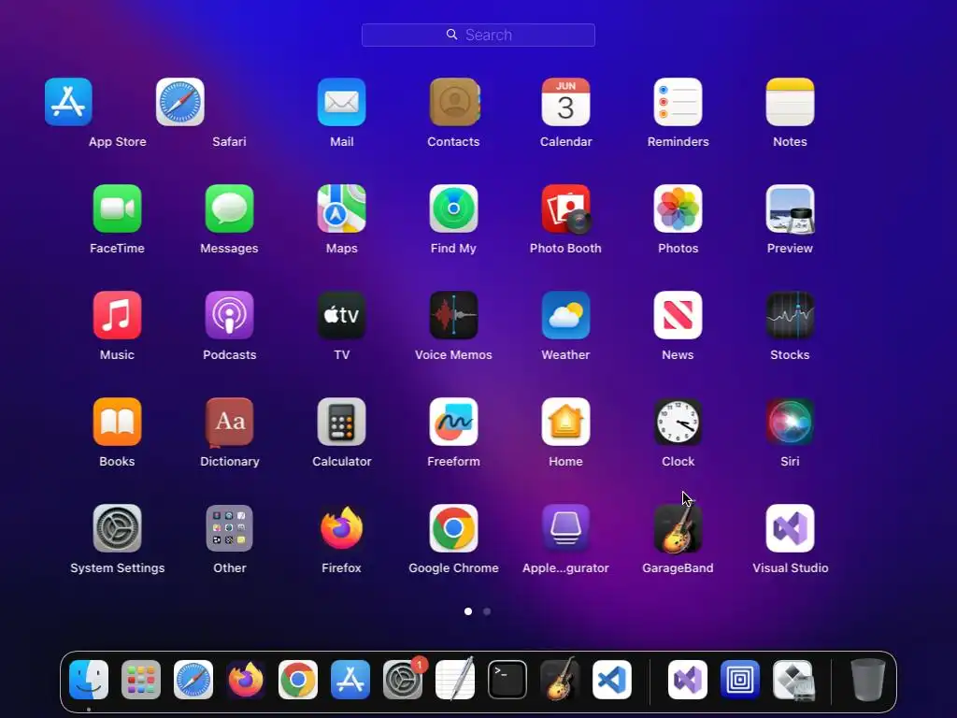Open App Store from the Dock

[x=350, y=680]
